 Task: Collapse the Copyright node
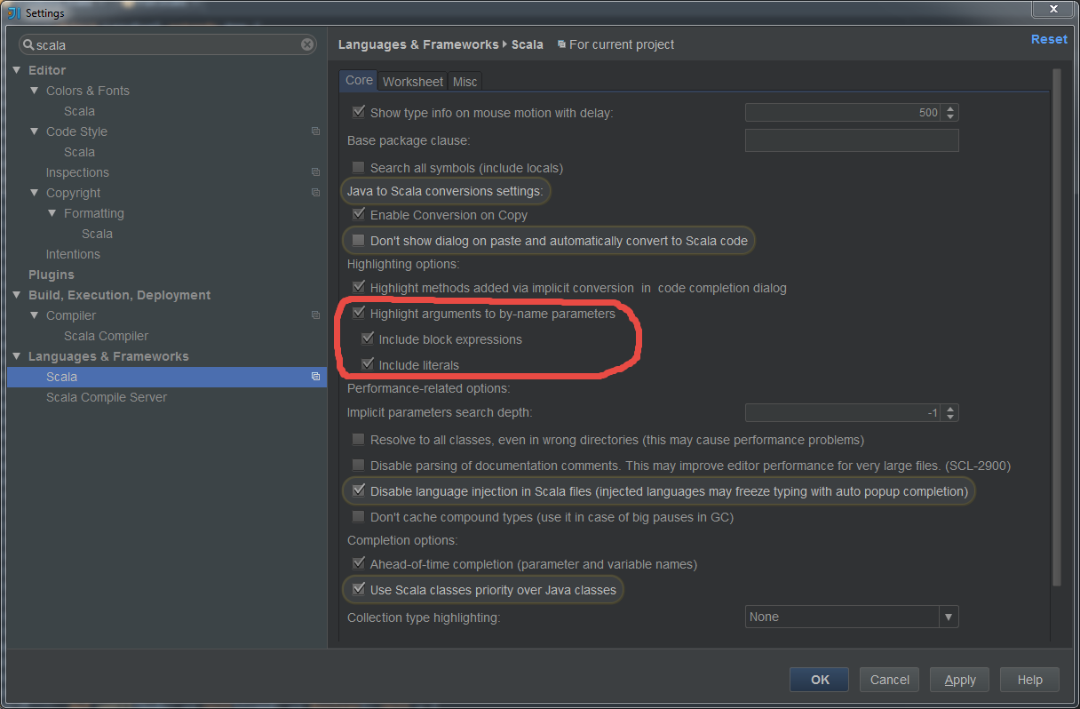tap(35, 193)
